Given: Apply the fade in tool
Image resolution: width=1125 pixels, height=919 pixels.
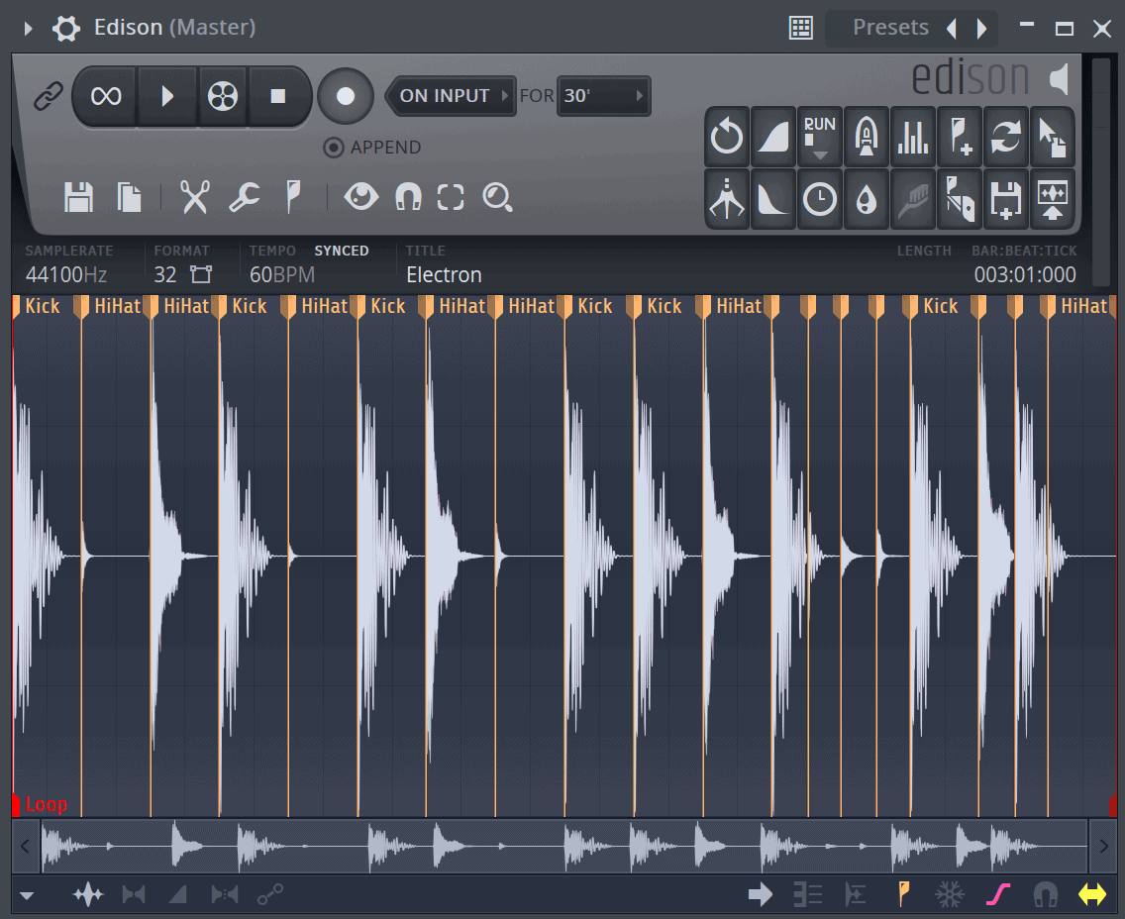Looking at the screenshot, I should 773,137.
